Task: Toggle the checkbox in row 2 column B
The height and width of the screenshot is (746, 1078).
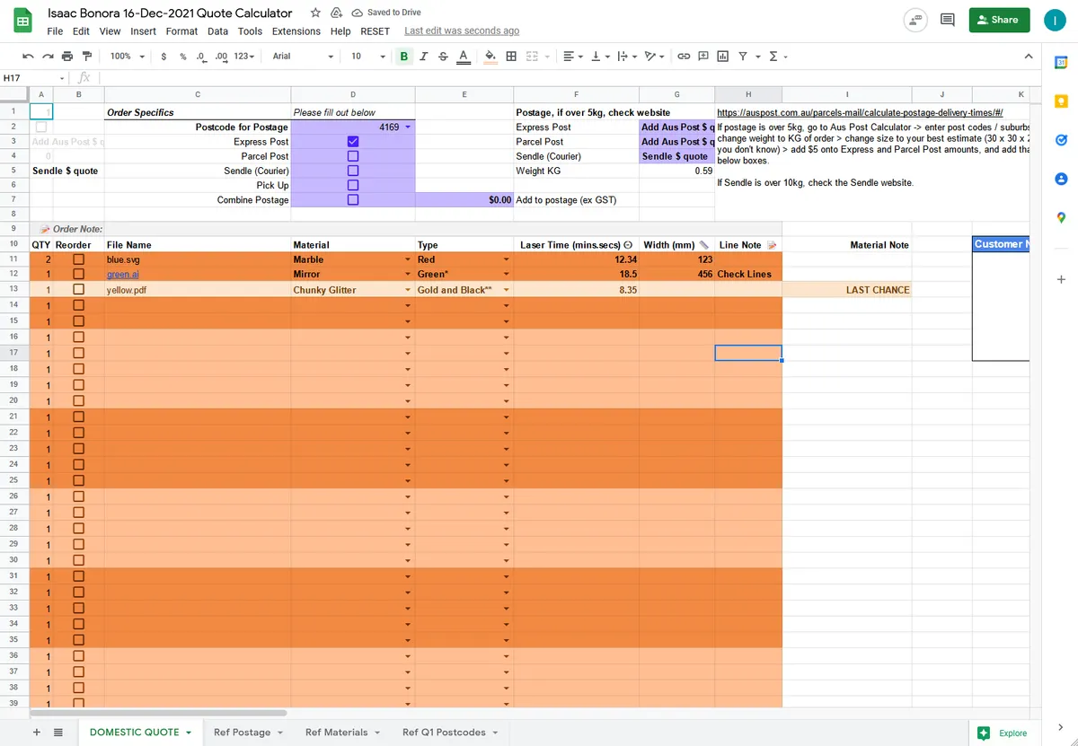Action: coord(41,127)
